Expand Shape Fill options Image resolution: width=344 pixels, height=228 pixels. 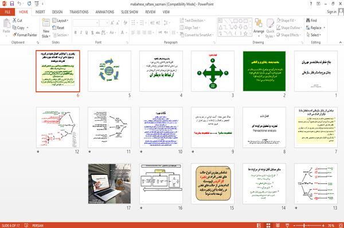coord(286,21)
